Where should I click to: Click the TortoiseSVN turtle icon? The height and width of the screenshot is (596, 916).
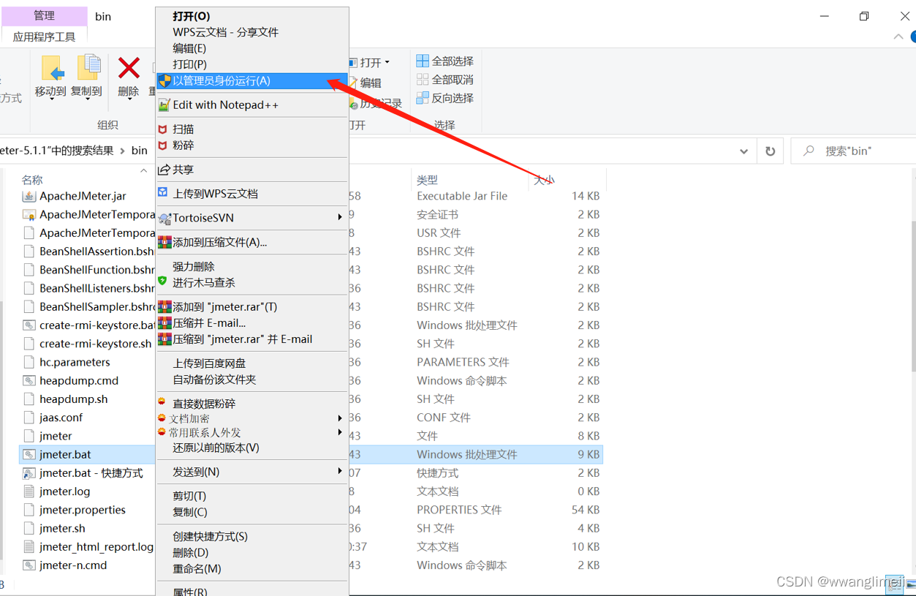[164, 218]
